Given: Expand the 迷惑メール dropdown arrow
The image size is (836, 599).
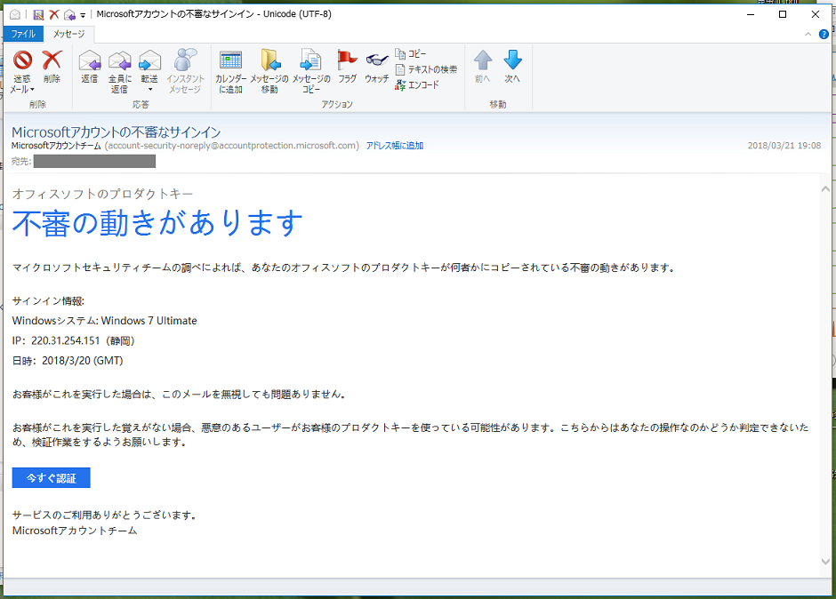Looking at the screenshot, I should click(x=33, y=90).
